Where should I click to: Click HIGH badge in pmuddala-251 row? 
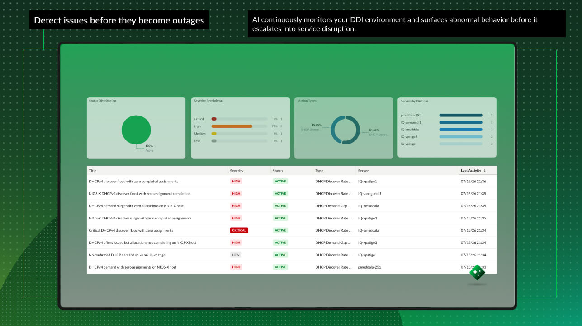[236, 267]
